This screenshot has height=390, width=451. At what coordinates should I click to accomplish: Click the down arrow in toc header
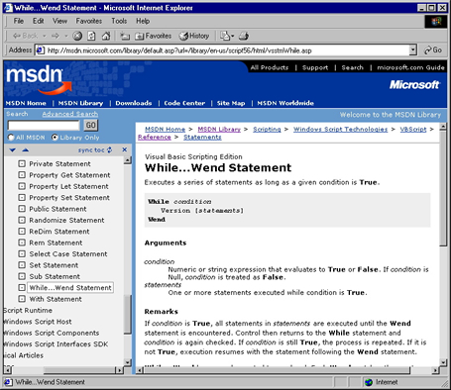13,150
